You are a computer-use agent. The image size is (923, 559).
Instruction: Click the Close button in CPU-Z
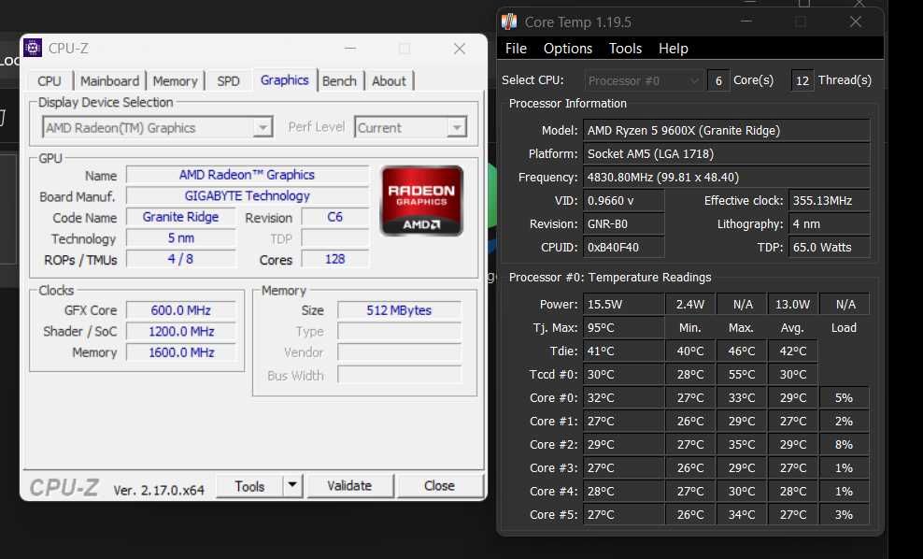[440, 486]
